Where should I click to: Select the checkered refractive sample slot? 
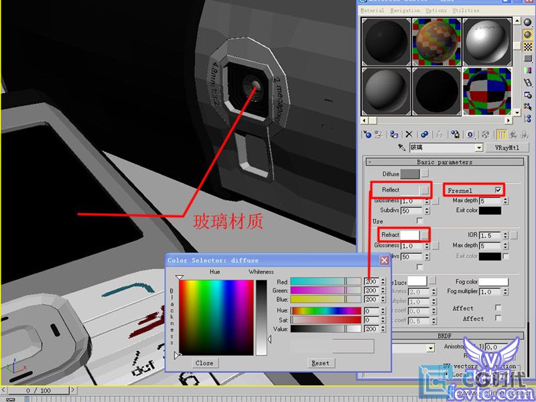(487, 91)
